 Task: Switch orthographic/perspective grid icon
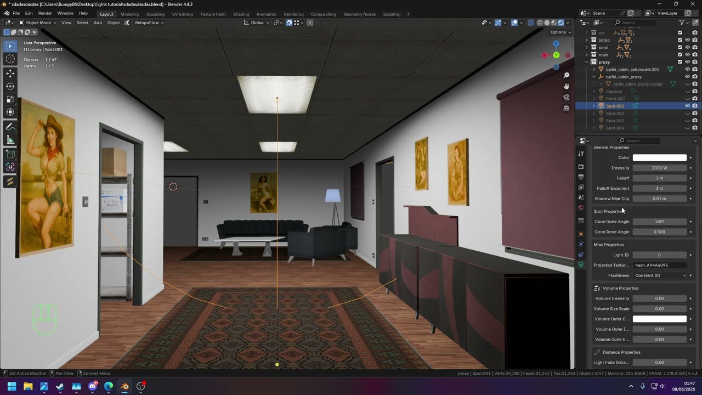567,108
